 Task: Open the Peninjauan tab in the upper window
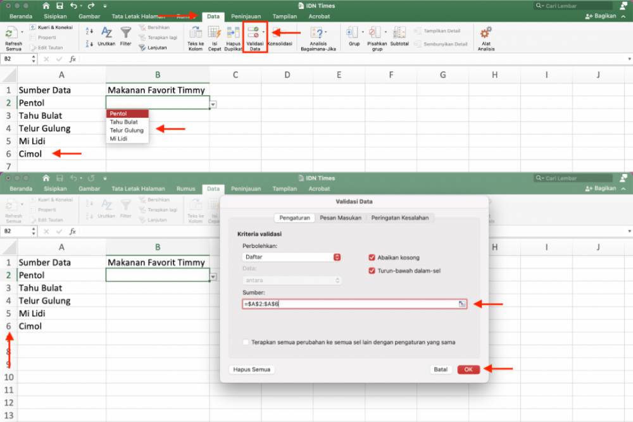[x=246, y=16]
